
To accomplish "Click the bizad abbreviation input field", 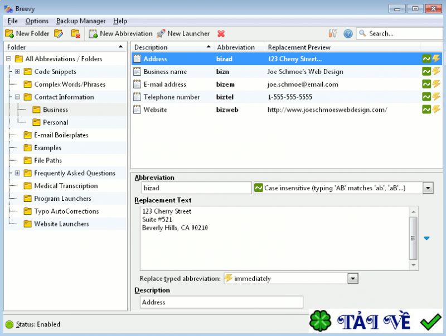I will [x=197, y=188].
